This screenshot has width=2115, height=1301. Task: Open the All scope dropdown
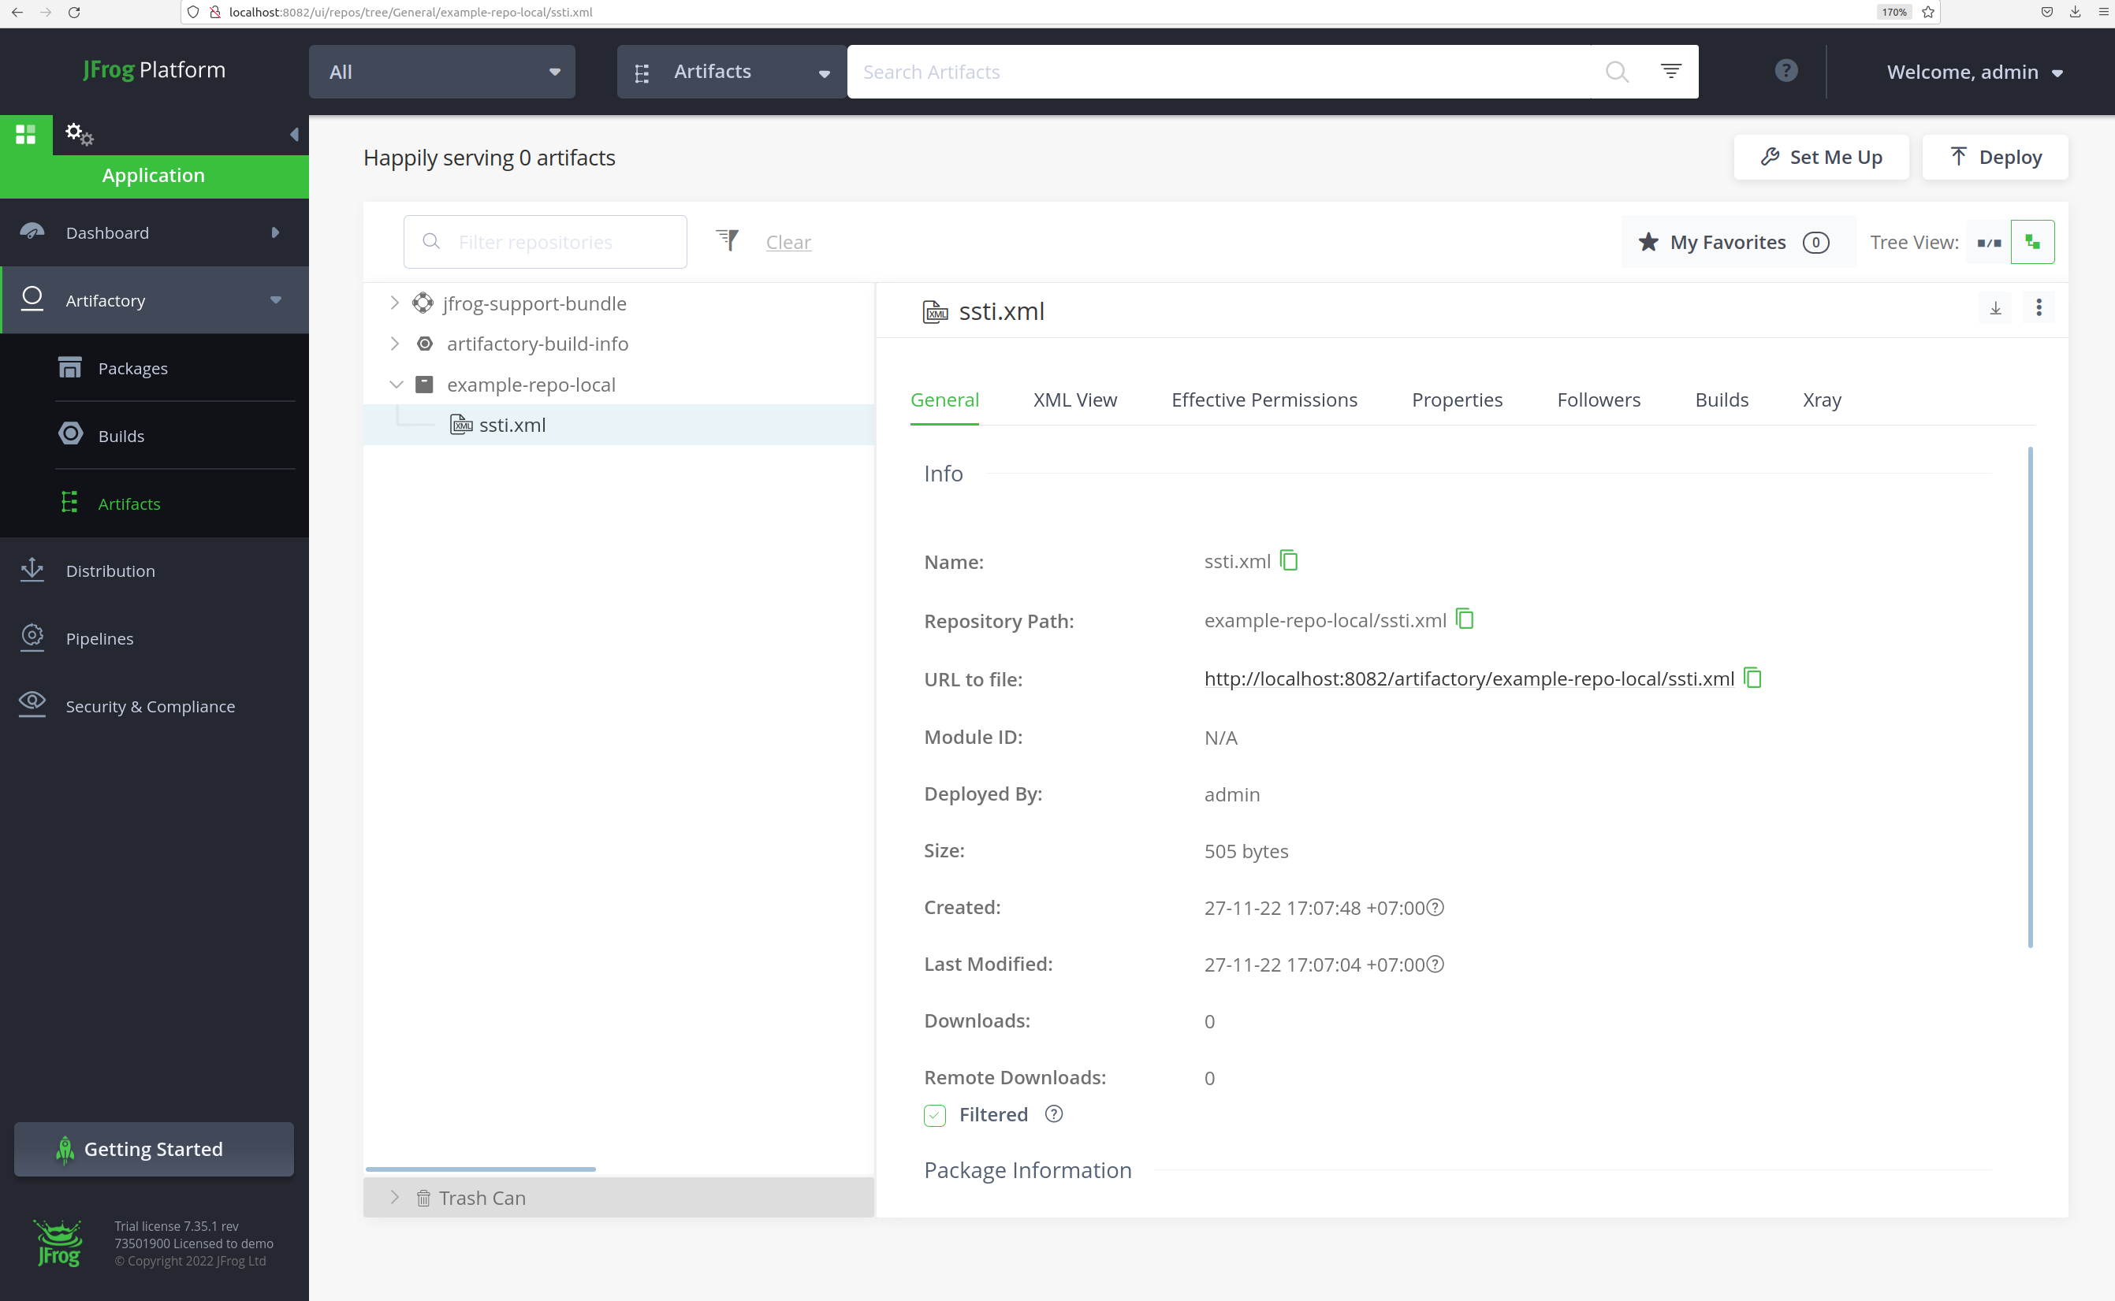click(x=441, y=72)
